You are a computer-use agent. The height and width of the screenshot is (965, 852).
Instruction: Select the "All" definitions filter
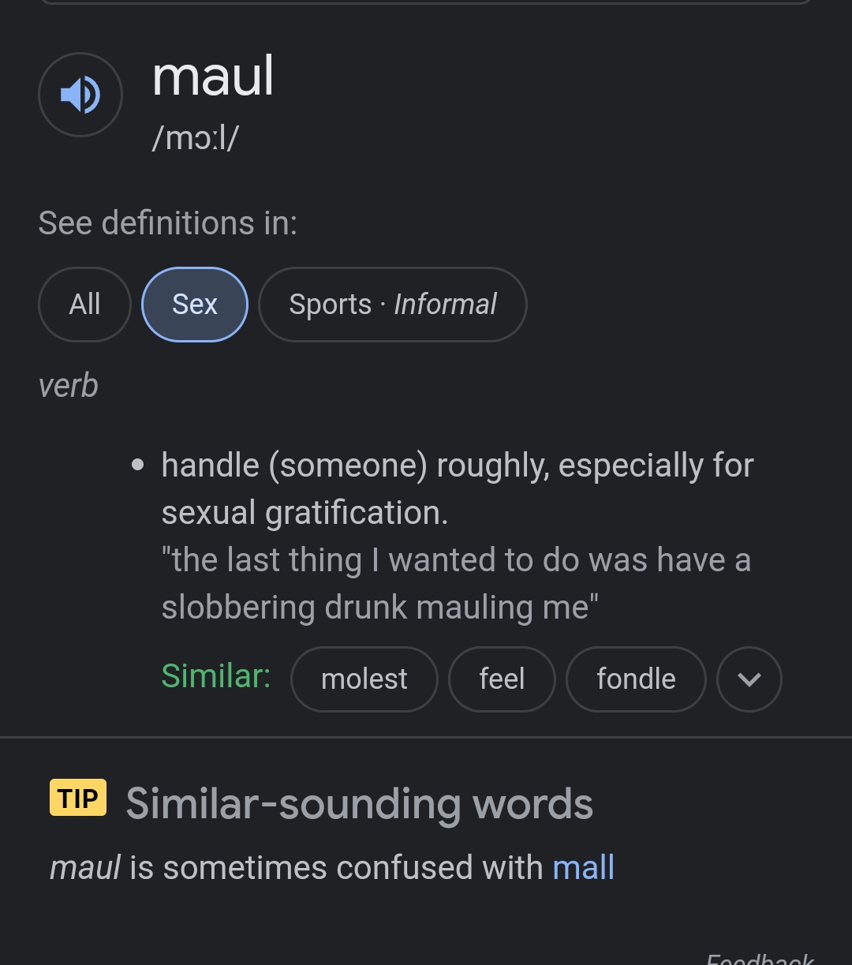tap(84, 305)
